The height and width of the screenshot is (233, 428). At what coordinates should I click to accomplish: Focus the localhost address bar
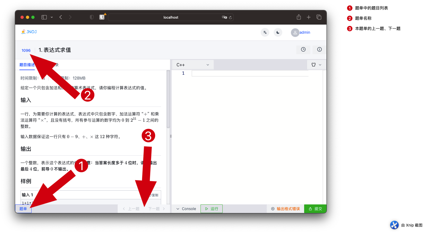pyautogui.click(x=171, y=17)
